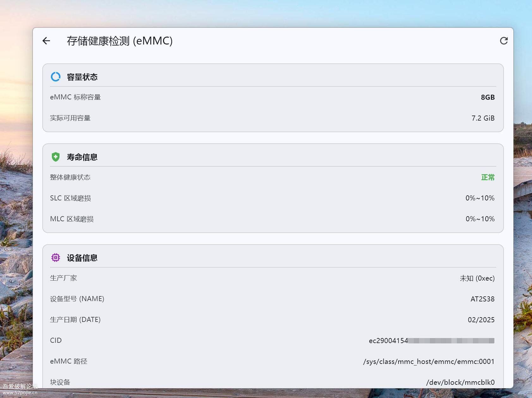Image resolution: width=532 pixels, height=398 pixels.
Task: Select the 生产厂家 label
Action: (64, 278)
